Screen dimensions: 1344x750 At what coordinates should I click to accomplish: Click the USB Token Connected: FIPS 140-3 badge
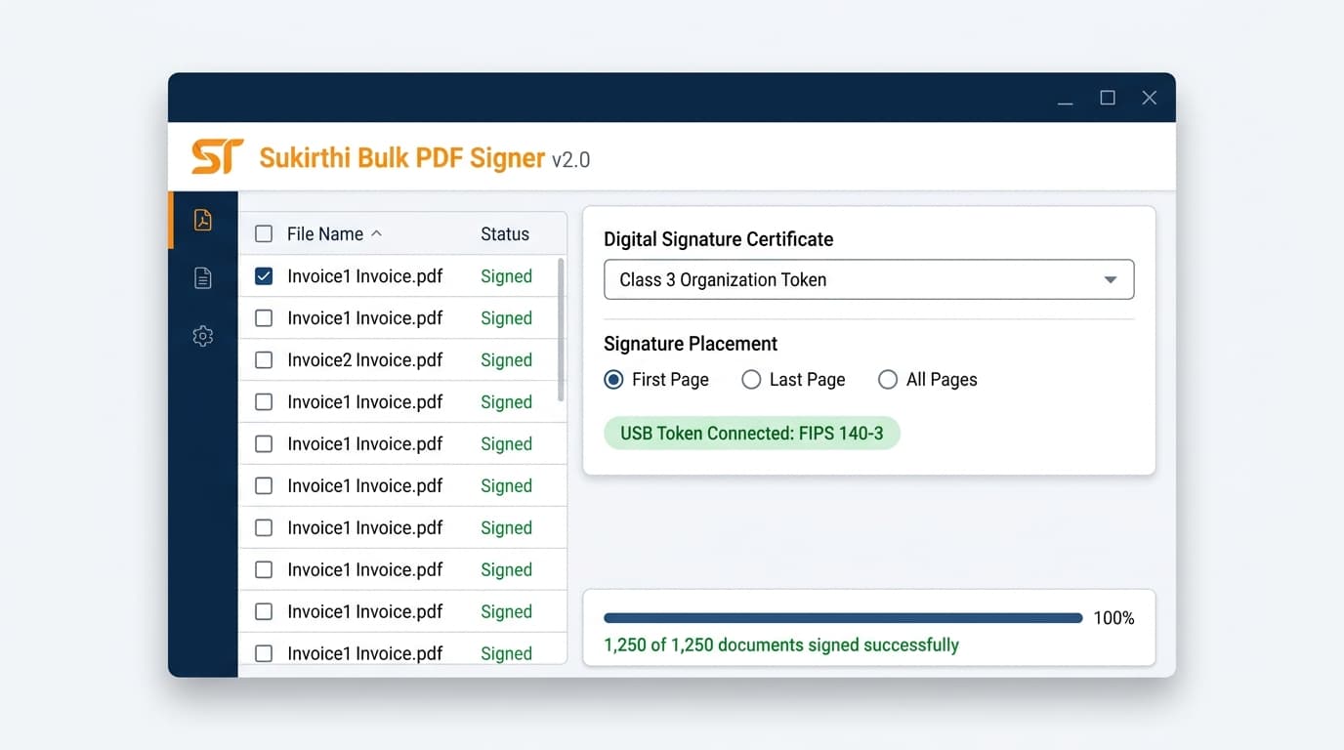point(752,434)
